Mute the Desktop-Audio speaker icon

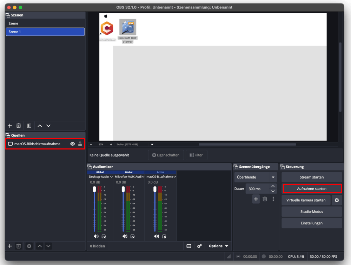pos(96,236)
